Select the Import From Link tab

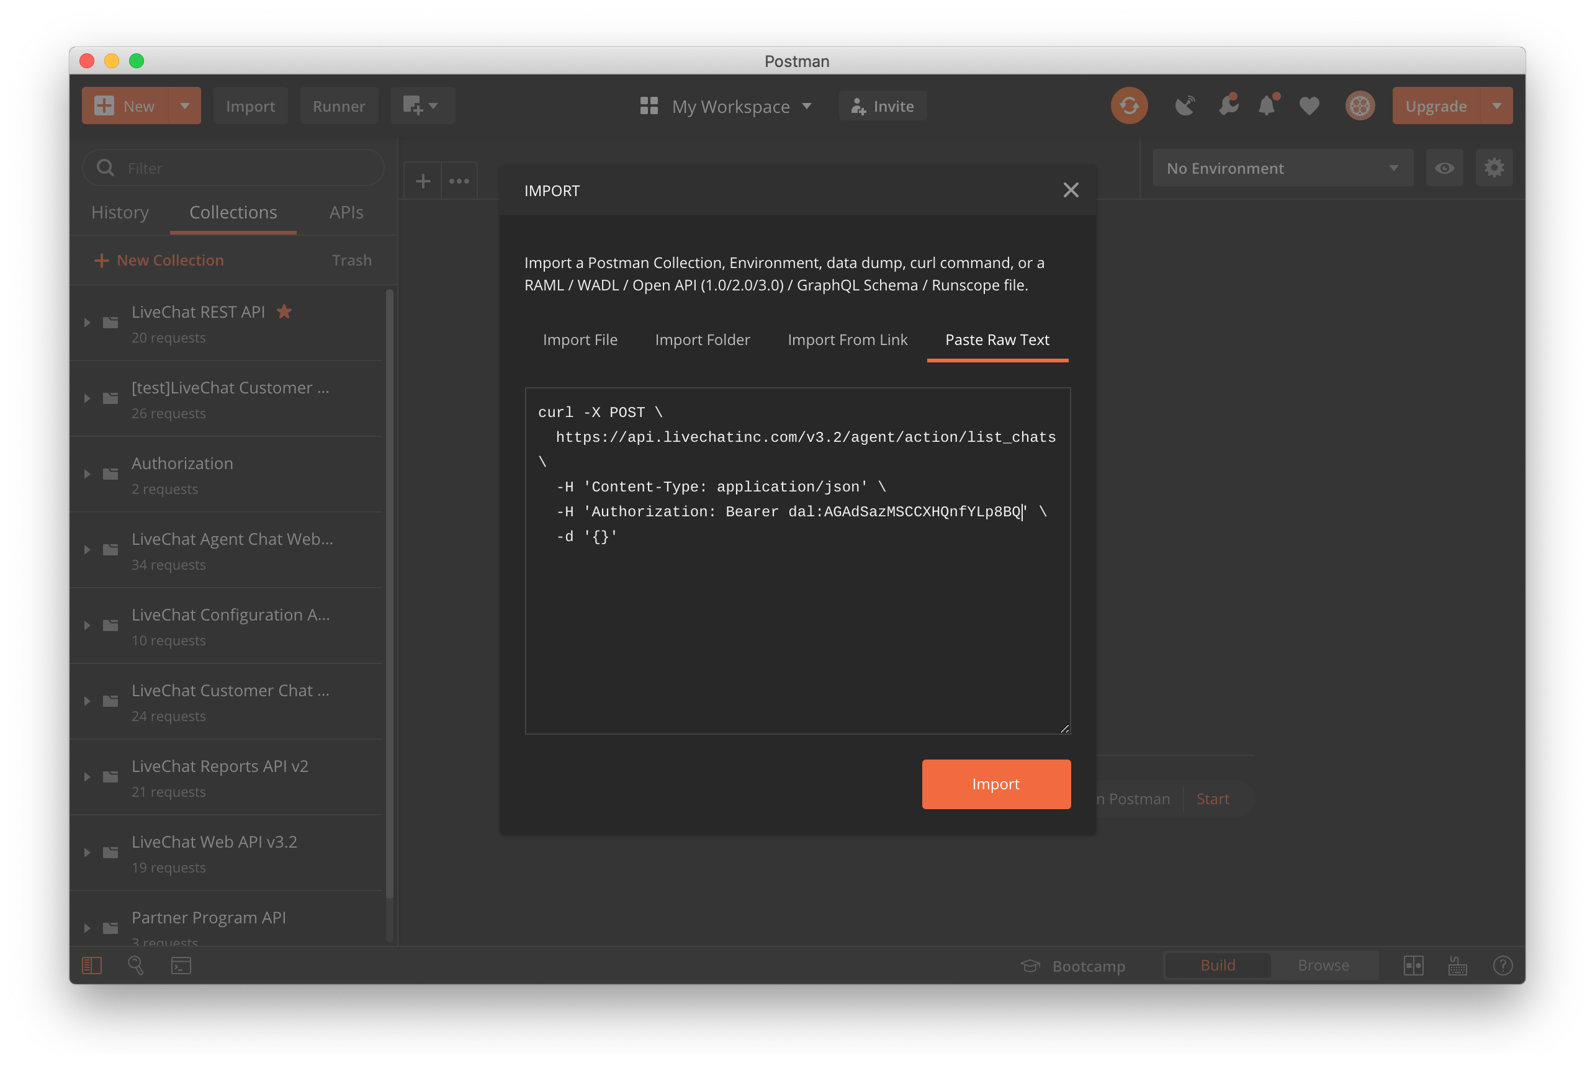[847, 339]
